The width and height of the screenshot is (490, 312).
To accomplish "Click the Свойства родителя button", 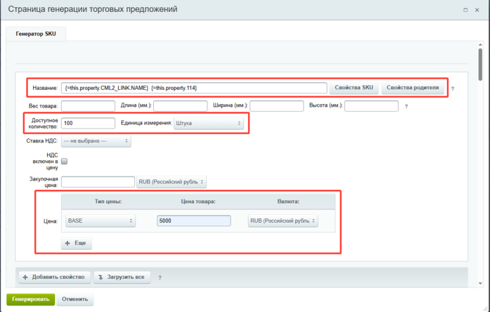I will pyautogui.click(x=413, y=88).
